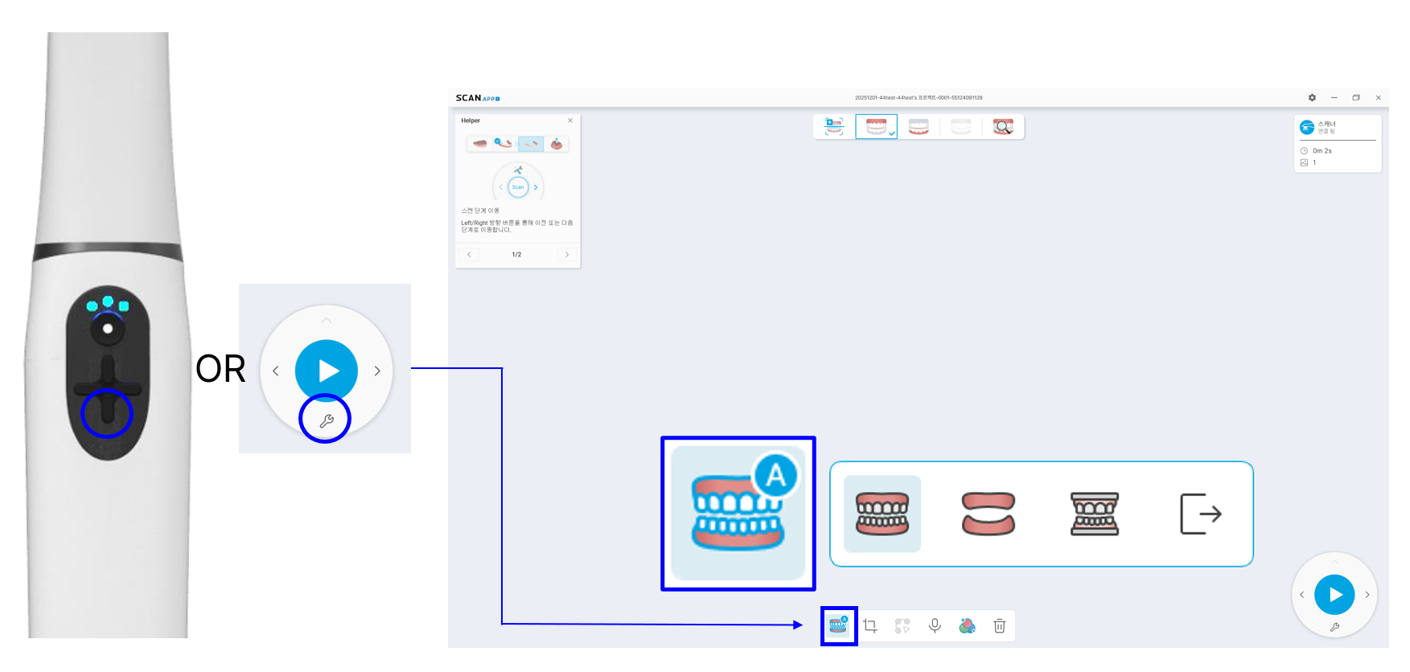Close the Helper panel
Image resolution: width=1410 pixels, height=672 pixels.
point(570,121)
